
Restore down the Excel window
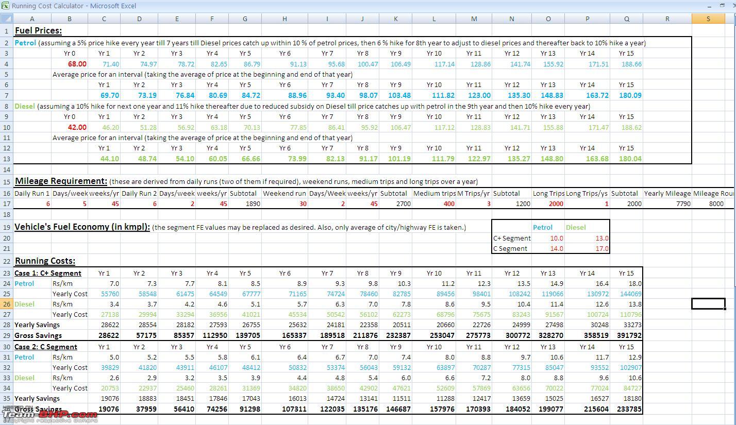(722, 5)
